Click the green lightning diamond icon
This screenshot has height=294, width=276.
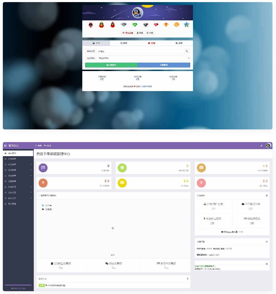pos(135,25)
